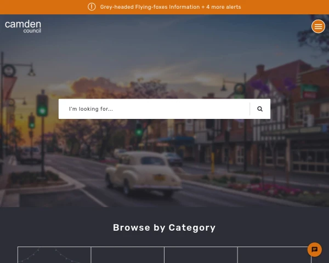
Task: Open Grey-headed Flying-foxes Information alert
Action: [150, 7]
